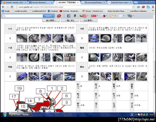156x122 pixels.
Task: Open the last R足 row thumbnail
Action: pyautogui.click(x=142, y=38)
